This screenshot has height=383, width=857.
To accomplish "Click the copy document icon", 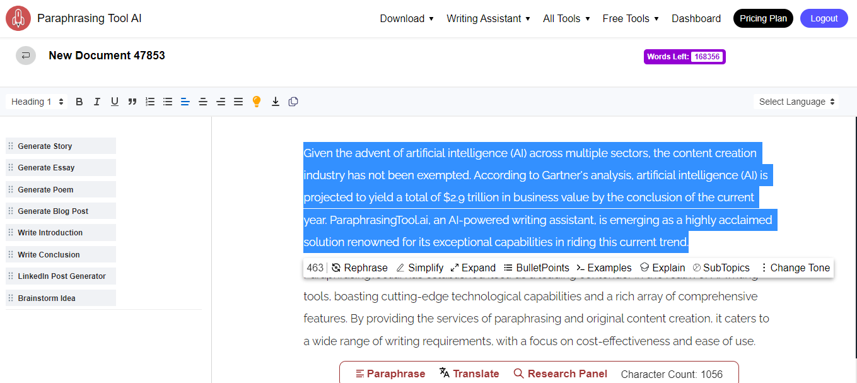I will (x=293, y=102).
